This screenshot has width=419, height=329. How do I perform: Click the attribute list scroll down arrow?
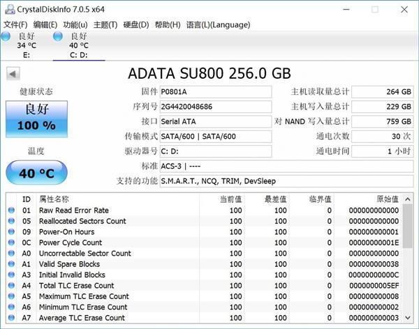408,318
